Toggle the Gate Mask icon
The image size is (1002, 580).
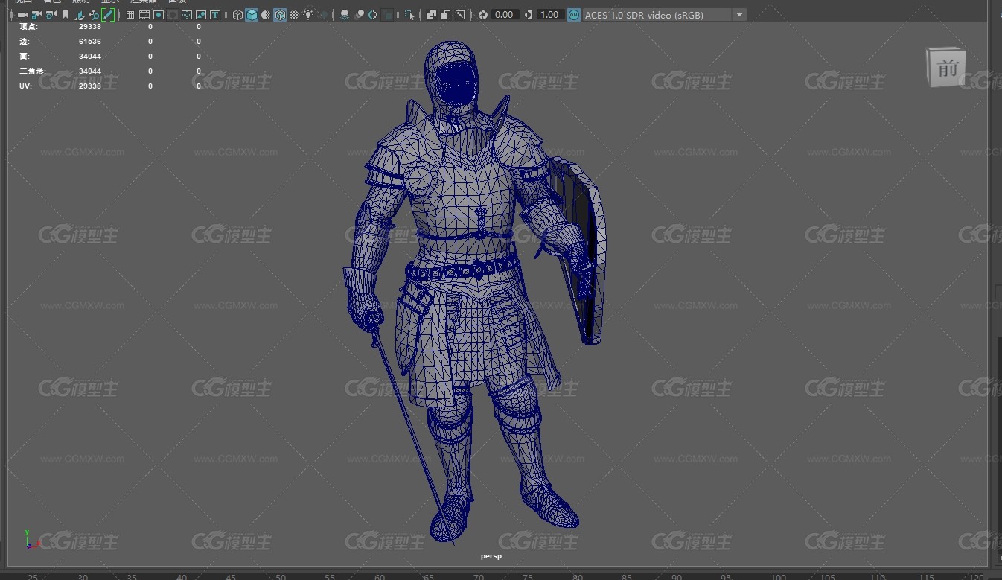tap(173, 15)
